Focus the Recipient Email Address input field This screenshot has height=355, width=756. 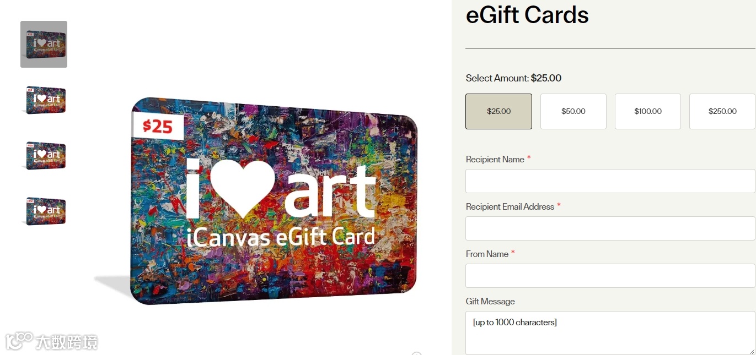coord(610,228)
